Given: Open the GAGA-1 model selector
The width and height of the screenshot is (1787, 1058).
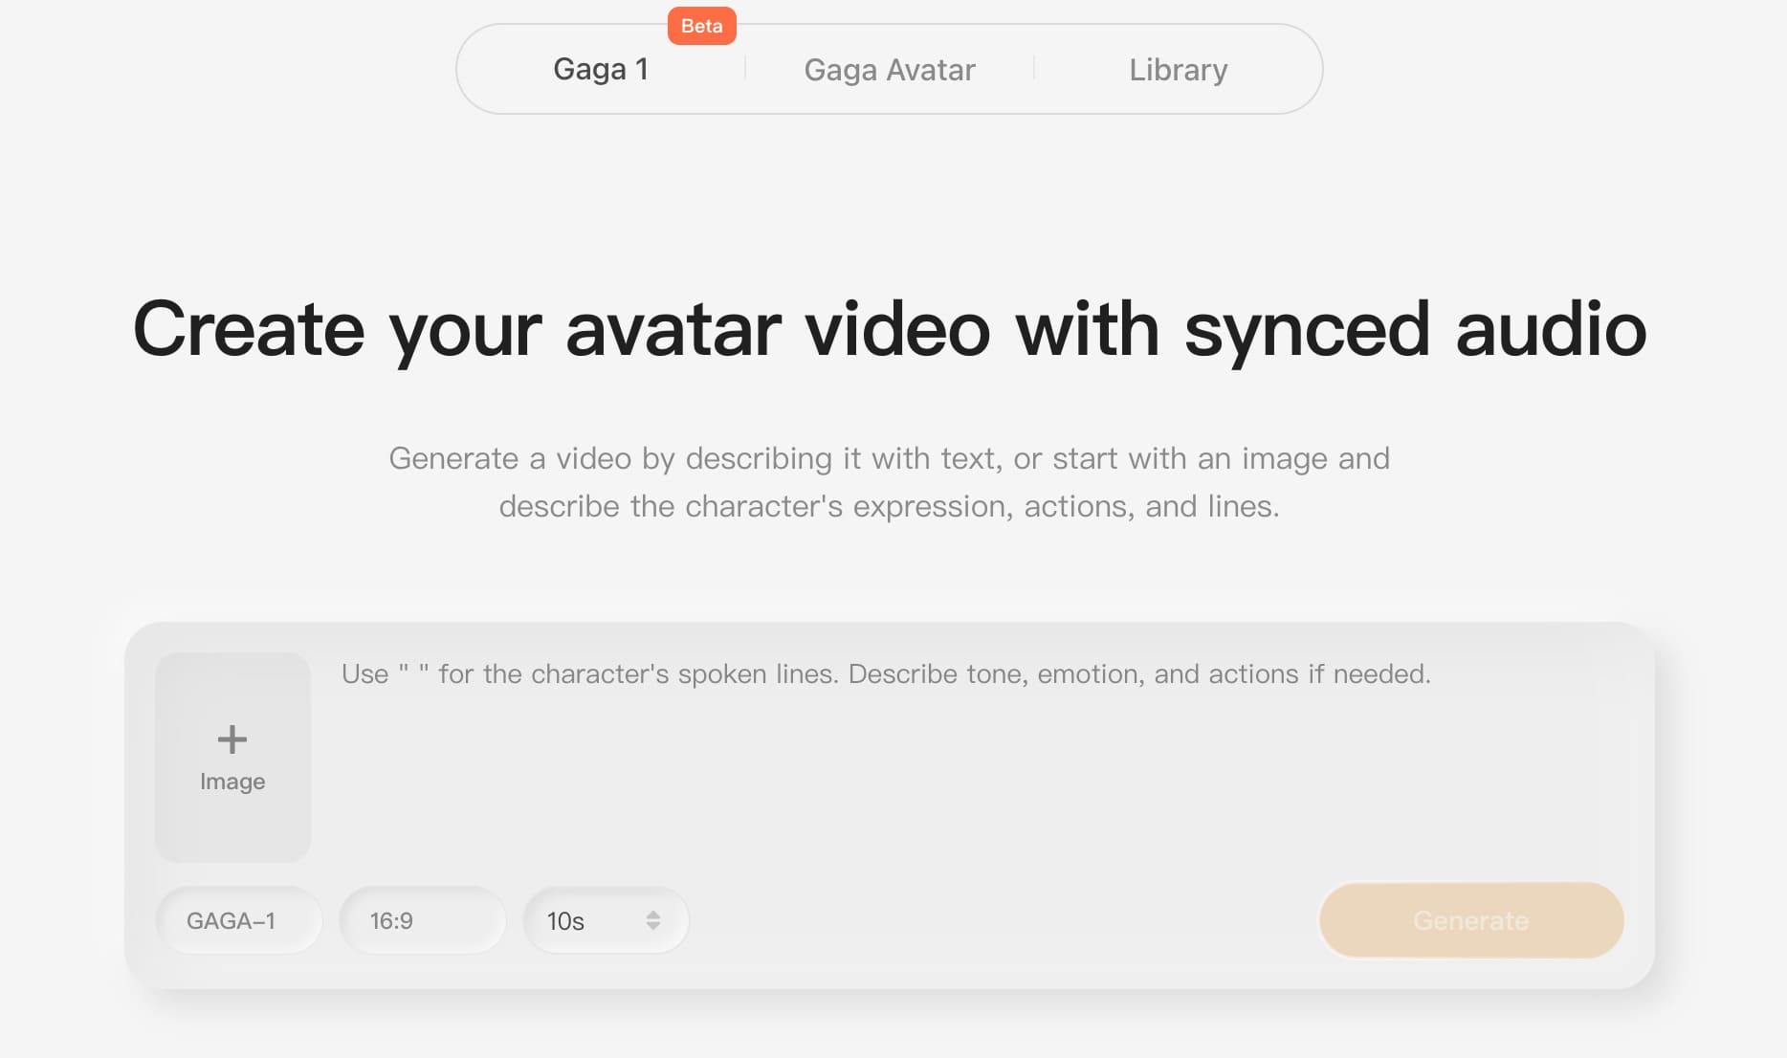Looking at the screenshot, I should 239,920.
